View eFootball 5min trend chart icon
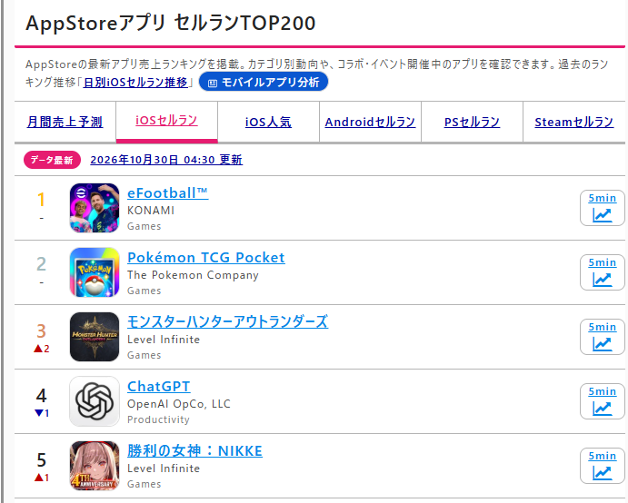The height and width of the screenshot is (503, 628). click(602, 208)
